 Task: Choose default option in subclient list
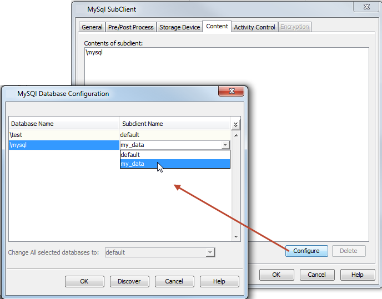click(x=131, y=155)
